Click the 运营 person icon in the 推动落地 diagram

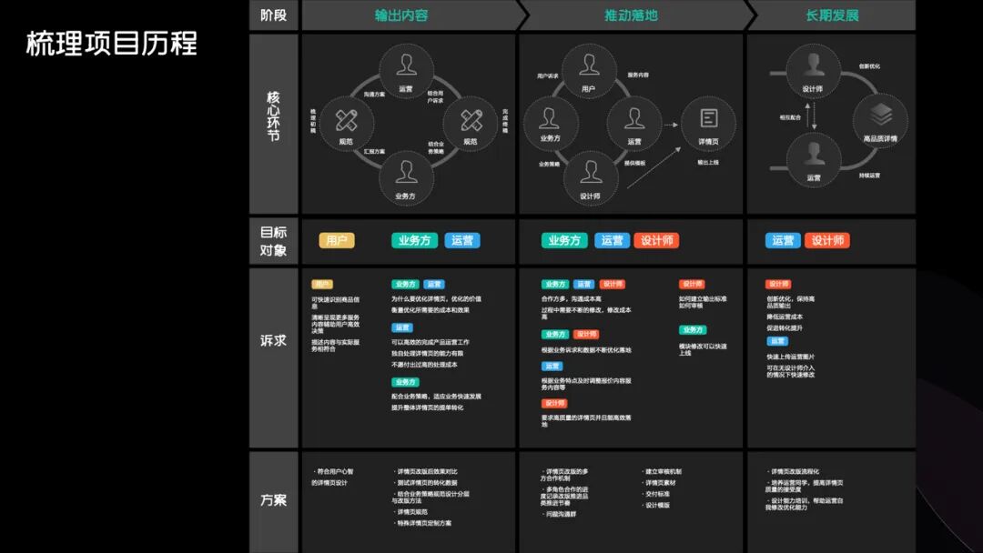634,117
